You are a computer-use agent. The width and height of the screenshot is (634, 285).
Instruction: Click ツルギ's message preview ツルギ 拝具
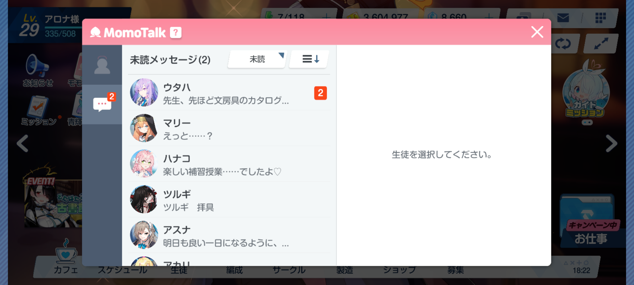[189, 207]
